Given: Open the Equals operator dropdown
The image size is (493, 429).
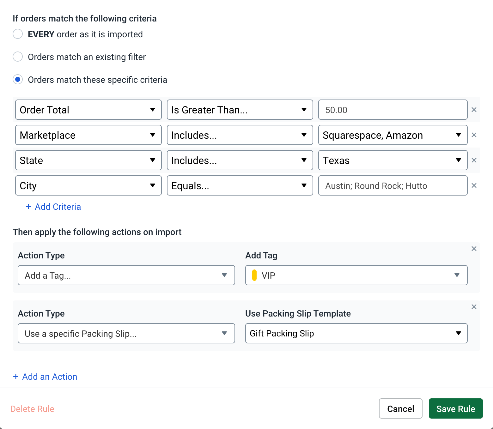Looking at the screenshot, I should [240, 185].
